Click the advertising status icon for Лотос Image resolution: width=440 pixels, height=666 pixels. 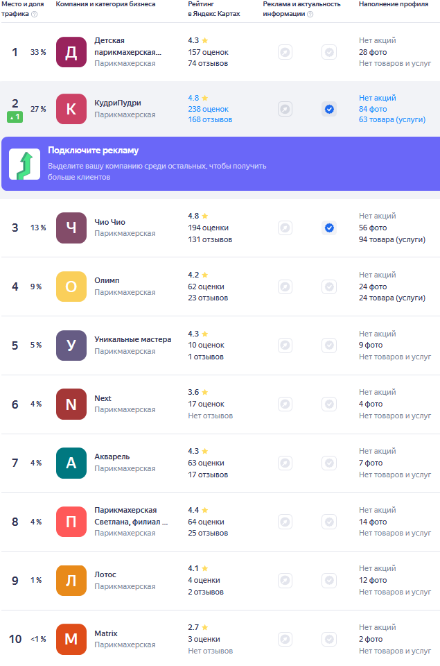(285, 580)
